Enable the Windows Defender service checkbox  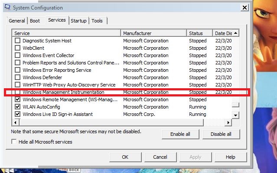tap(17, 77)
